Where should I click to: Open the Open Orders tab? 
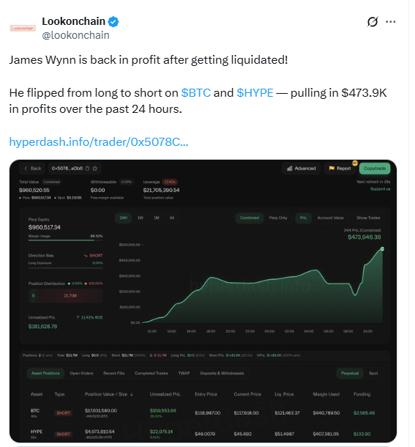pyautogui.click(x=81, y=374)
